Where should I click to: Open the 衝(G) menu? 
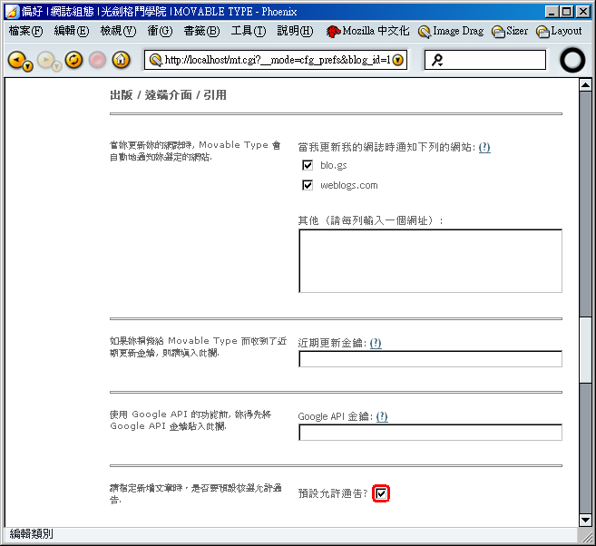(160, 31)
